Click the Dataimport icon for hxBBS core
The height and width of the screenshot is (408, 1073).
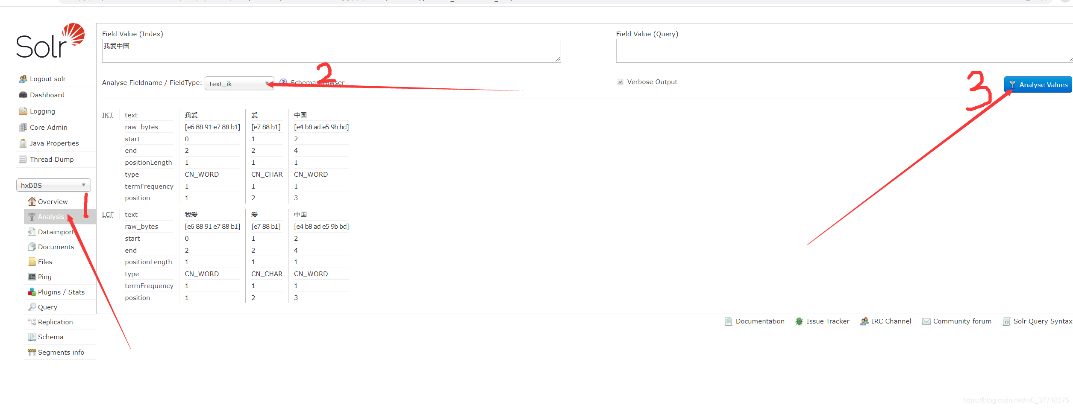pyautogui.click(x=32, y=232)
